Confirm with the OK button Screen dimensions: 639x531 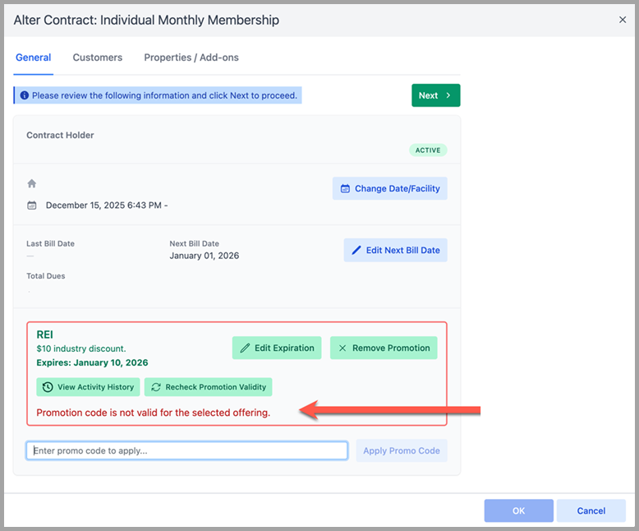tap(518, 510)
